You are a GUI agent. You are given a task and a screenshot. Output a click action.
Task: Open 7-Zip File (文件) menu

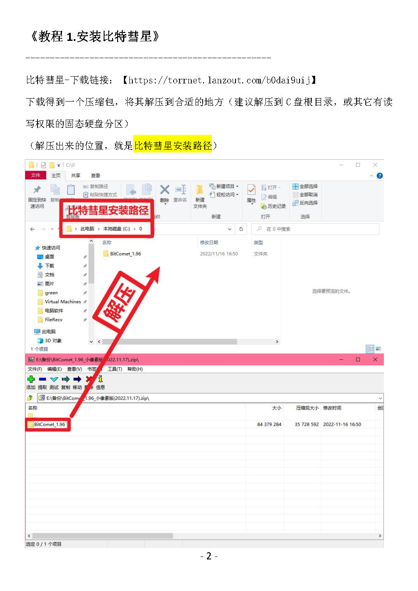[x=35, y=369]
